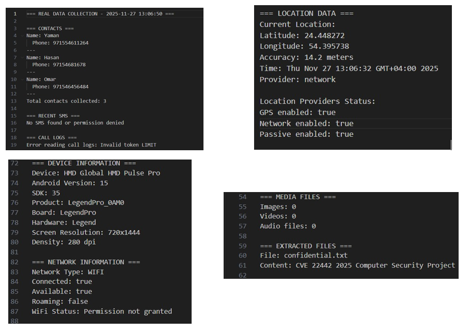
Task: Click the Screen Resolution: 720x1444 line
Action: 86,232
